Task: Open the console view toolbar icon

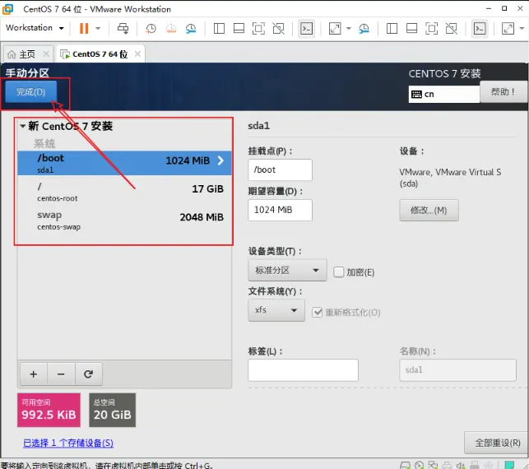Action: [306, 28]
